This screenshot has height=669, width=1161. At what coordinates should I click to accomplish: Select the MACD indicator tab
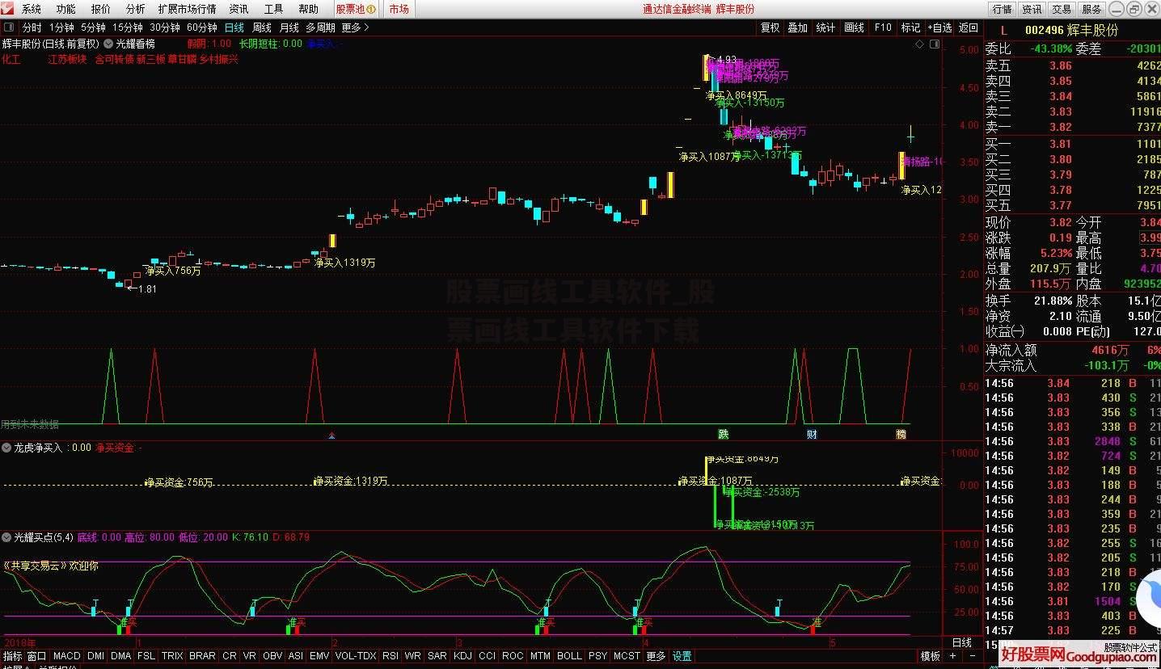[x=67, y=656]
